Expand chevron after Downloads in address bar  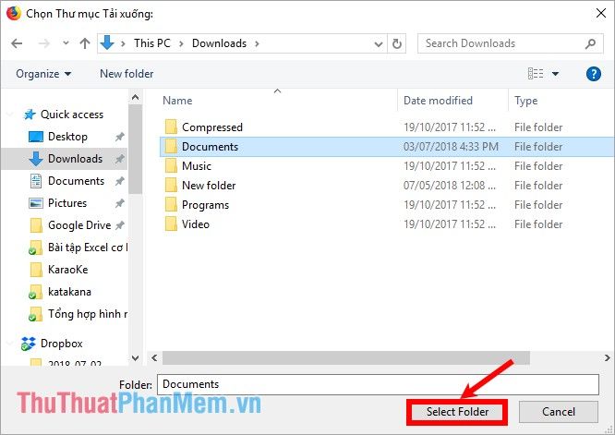pos(257,43)
